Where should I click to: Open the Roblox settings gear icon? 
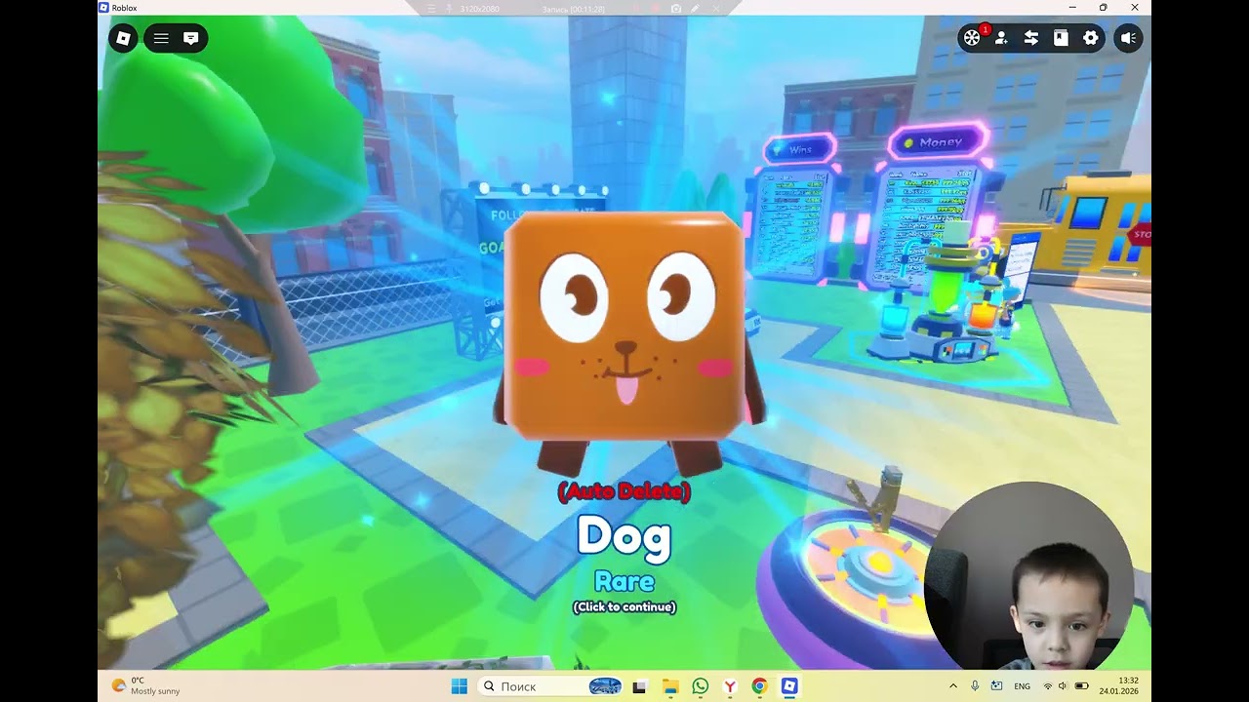click(1091, 38)
